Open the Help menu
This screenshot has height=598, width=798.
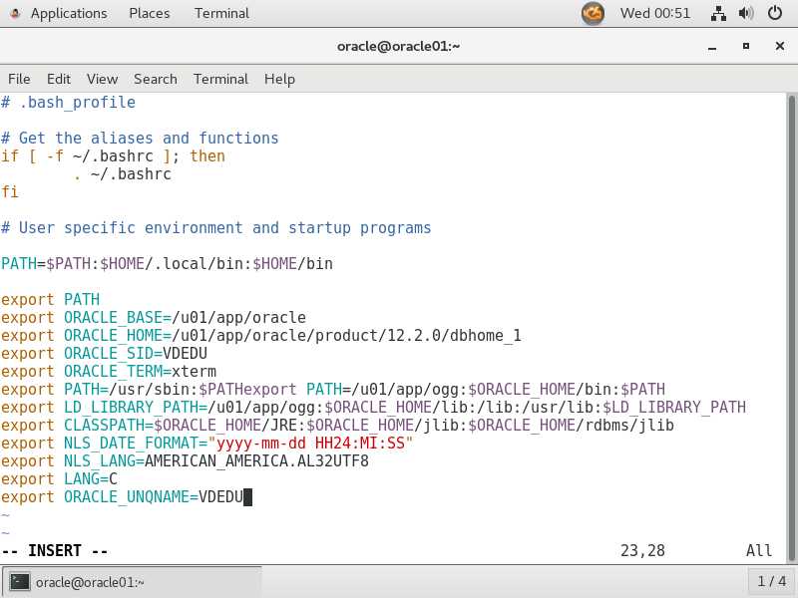[279, 80]
